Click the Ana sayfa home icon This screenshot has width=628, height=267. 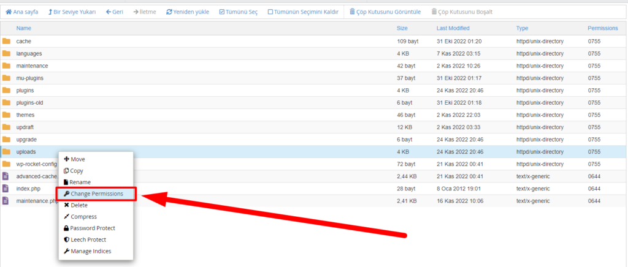[x=9, y=12]
